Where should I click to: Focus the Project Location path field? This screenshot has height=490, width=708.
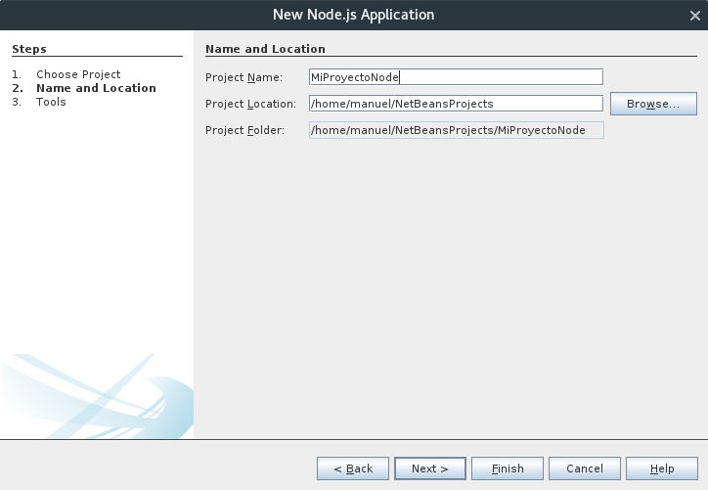pyautogui.click(x=456, y=104)
